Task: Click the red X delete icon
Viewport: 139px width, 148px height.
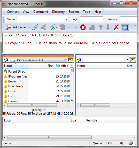Action: (116, 27)
